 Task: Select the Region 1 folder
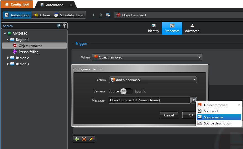pyautogui.click(x=22, y=40)
